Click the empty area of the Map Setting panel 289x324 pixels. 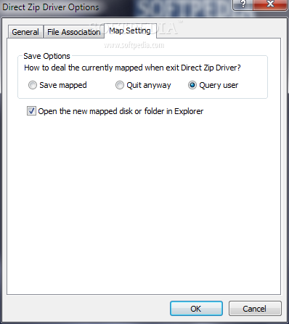click(144, 203)
